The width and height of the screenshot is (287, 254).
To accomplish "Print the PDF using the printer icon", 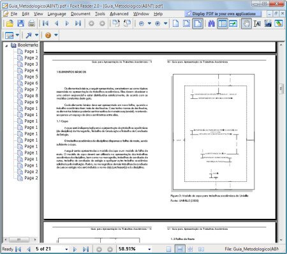I will coord(31,24).
